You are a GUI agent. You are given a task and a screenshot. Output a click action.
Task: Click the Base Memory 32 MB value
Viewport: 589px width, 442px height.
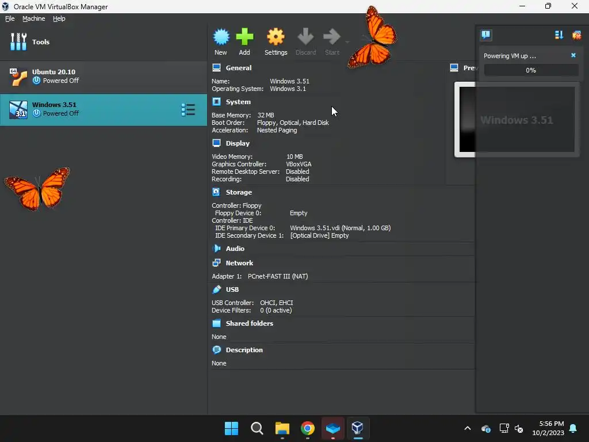tap(266, 115)
